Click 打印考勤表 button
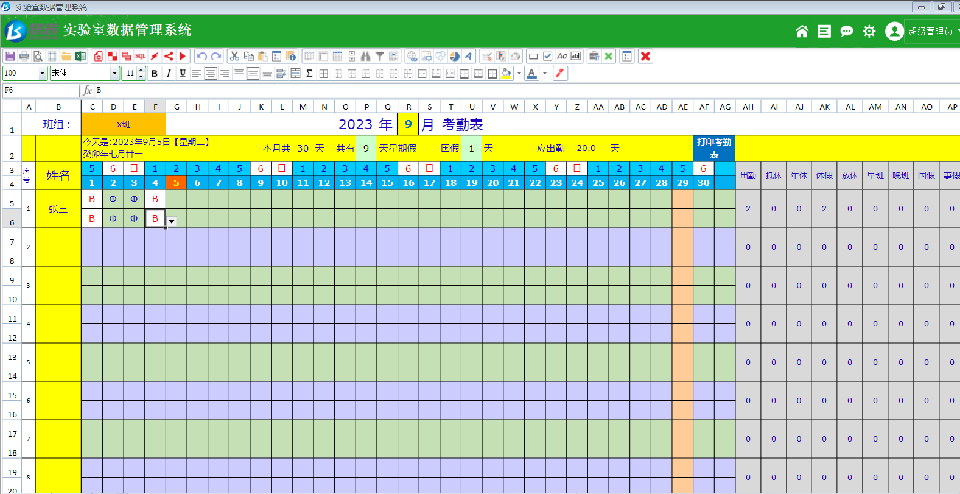Viewport: 960px width, 494px height. (714, 148)
